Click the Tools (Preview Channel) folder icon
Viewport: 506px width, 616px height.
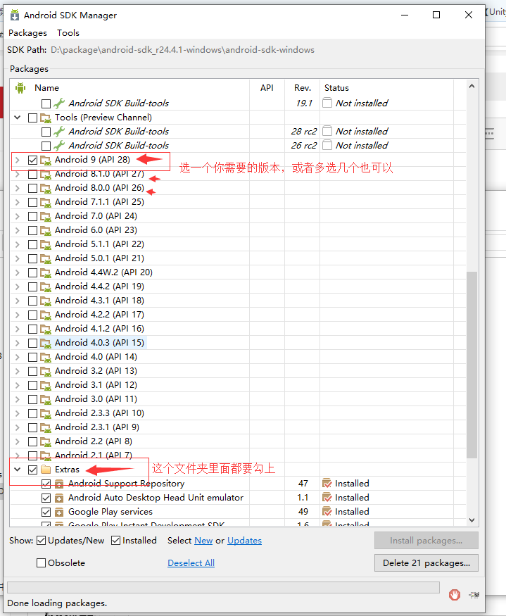point(46,118)
